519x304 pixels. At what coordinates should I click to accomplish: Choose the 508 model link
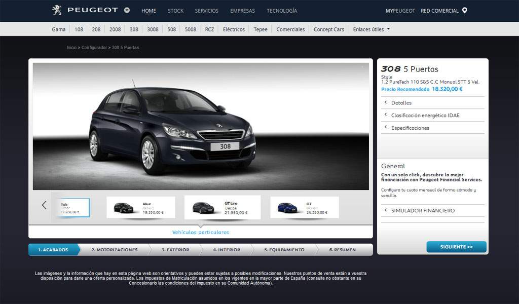click(171, 29)
